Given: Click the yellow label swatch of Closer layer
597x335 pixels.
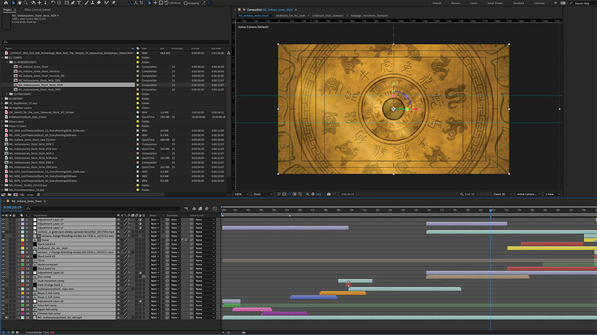Looking at the screenshot, I should (23, 240).
